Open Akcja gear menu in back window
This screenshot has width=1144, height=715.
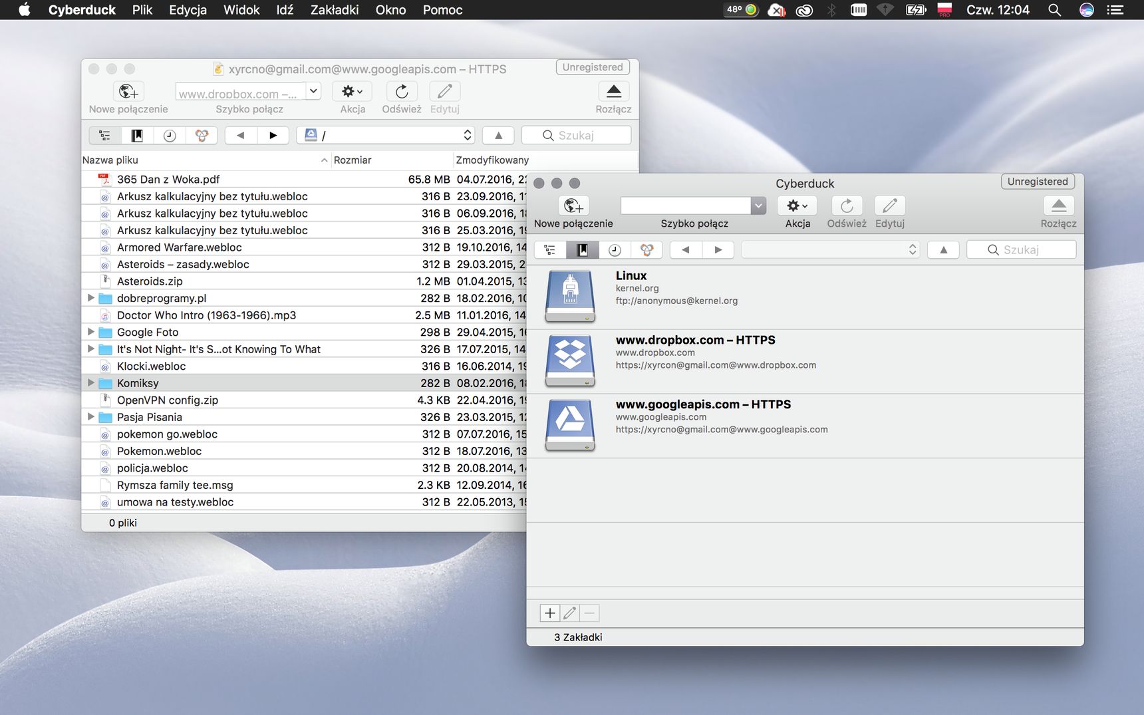pos(352,91)
